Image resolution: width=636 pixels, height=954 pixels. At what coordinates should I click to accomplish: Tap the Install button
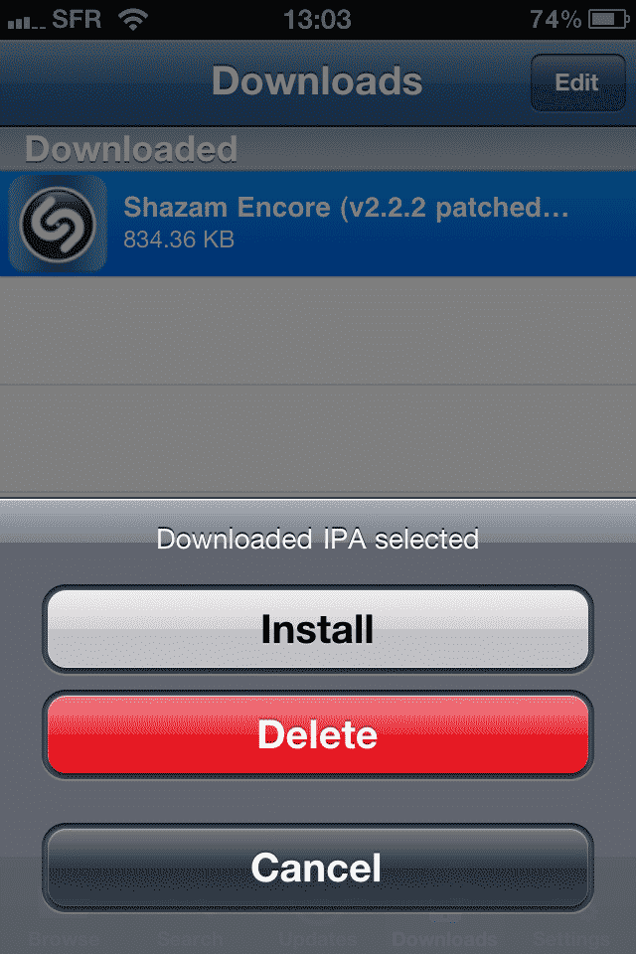[x=318, y=629]
